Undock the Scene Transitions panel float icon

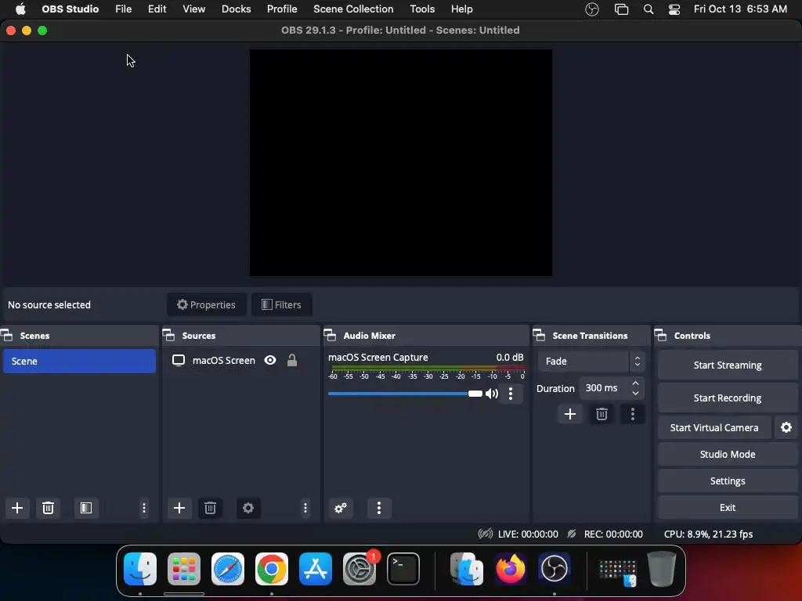click(539, 336)
